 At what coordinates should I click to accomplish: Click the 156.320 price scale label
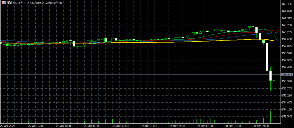[x=287, y=81]
